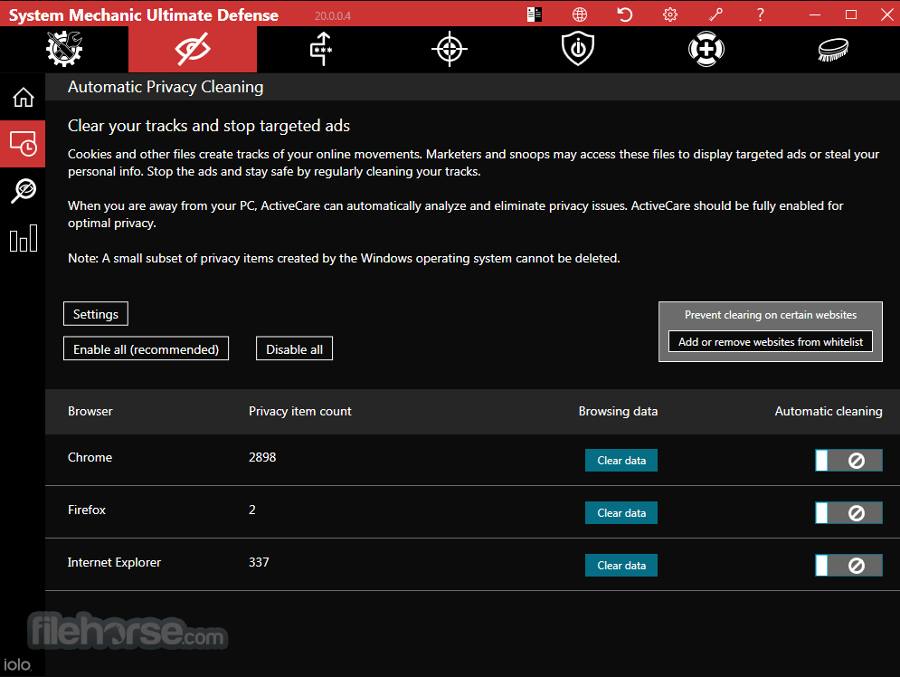
Task: Click the iolo logo
Action: click(x=17, y=664)
